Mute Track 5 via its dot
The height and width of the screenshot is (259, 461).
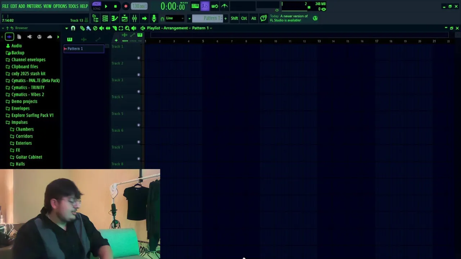coord(138,125)
